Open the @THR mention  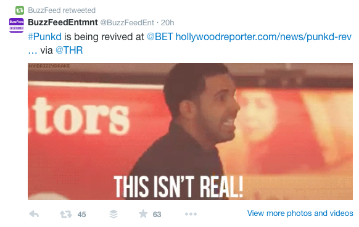tap(69, 50)
